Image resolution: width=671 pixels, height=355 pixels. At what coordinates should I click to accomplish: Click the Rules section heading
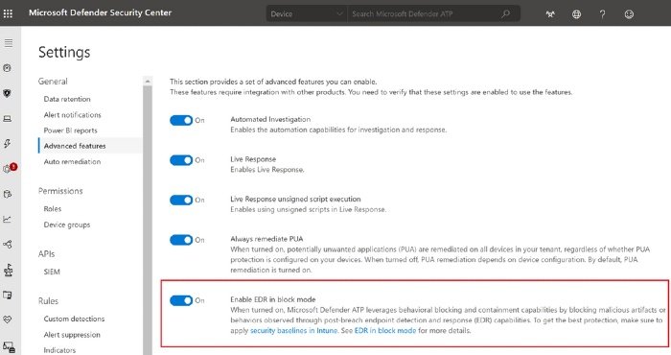coord(48,301)
